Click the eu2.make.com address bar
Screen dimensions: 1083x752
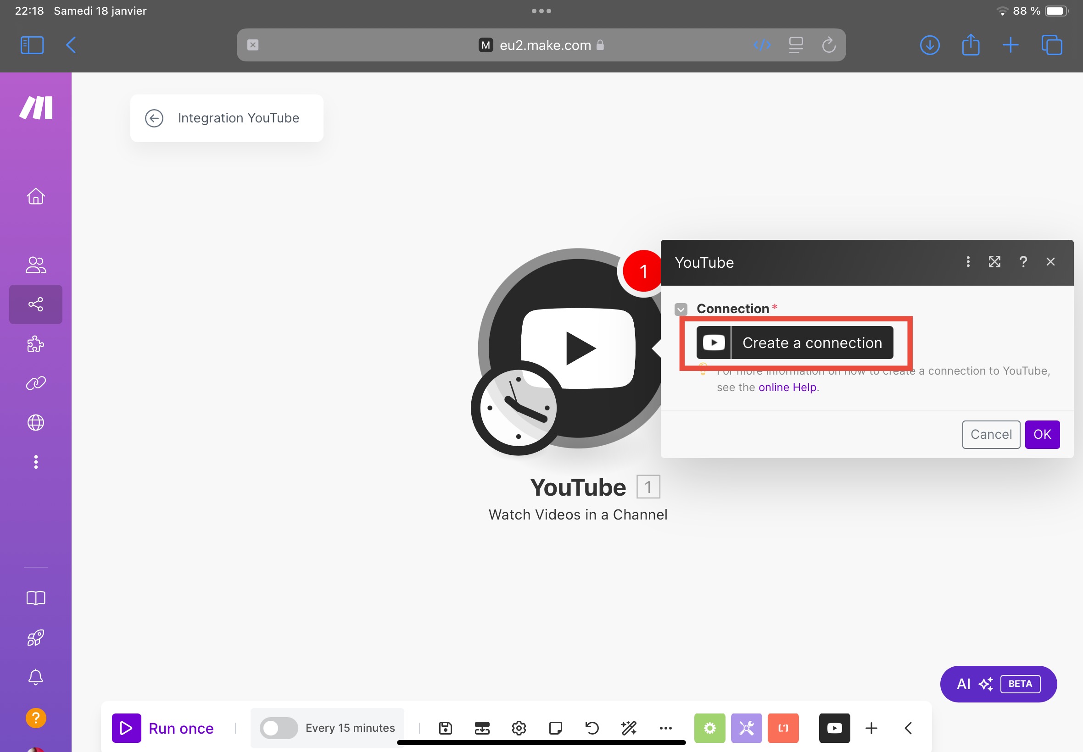[x=541, y=45]
